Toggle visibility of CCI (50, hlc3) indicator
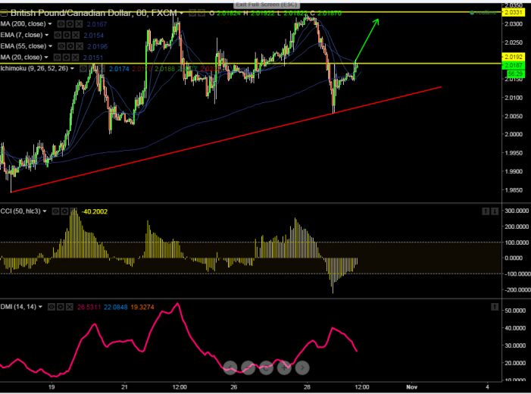This screenshot has height=394, width=531. 55,211
